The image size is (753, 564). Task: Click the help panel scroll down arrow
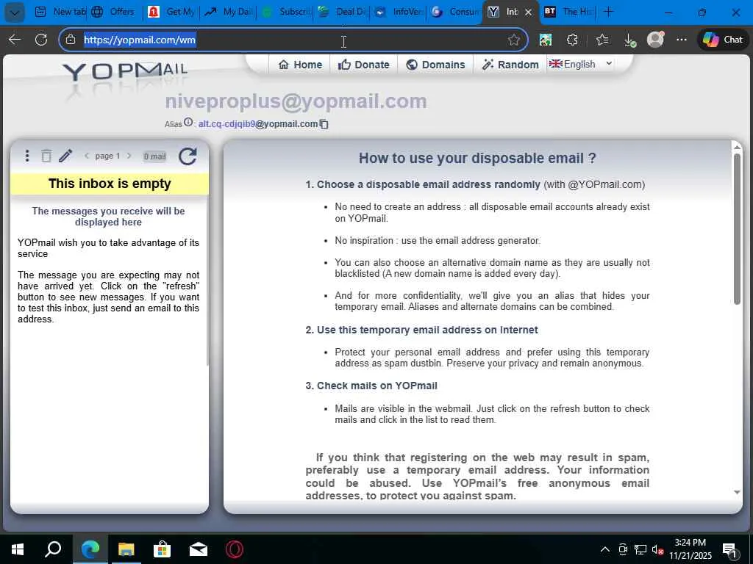click(737, 492)
